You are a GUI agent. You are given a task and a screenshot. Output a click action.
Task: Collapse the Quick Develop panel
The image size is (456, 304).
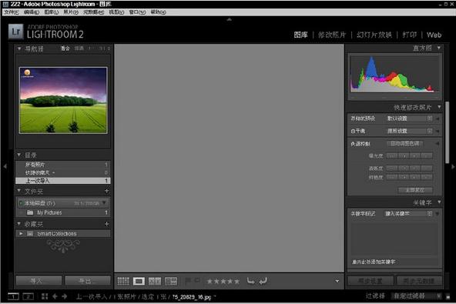pos(439,107)
